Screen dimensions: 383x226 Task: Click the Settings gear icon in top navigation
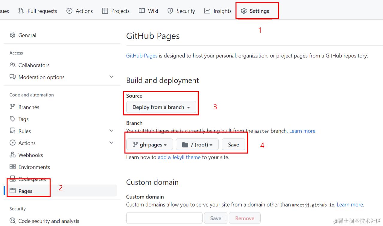coord(244,11)
